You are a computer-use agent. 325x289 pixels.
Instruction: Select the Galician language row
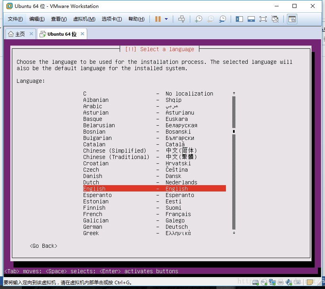point(155,220)
